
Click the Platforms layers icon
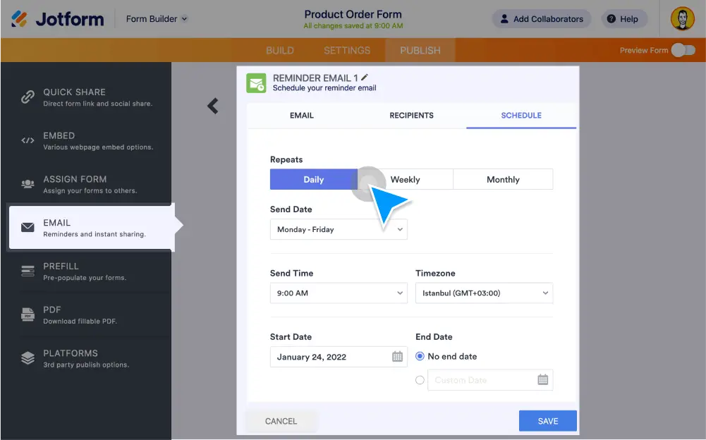click(28, 358)
